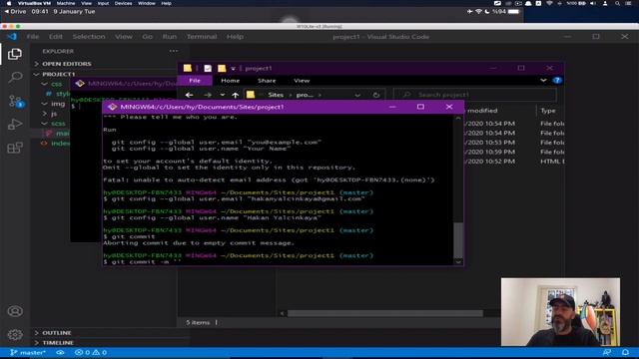
Task: Open VS Code File menu
Action: (33, 37)
